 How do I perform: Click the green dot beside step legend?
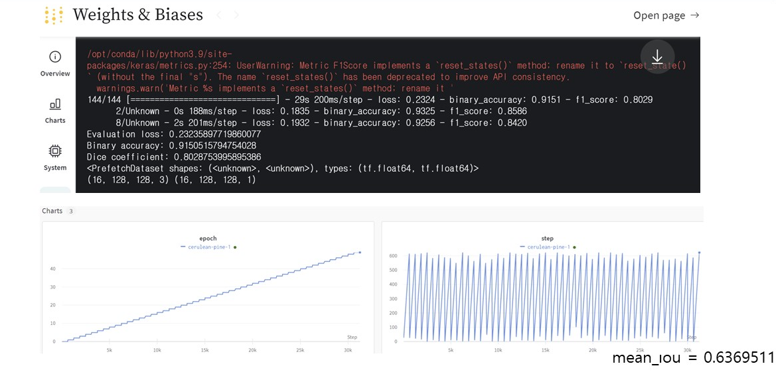click(x=574, y=247)
